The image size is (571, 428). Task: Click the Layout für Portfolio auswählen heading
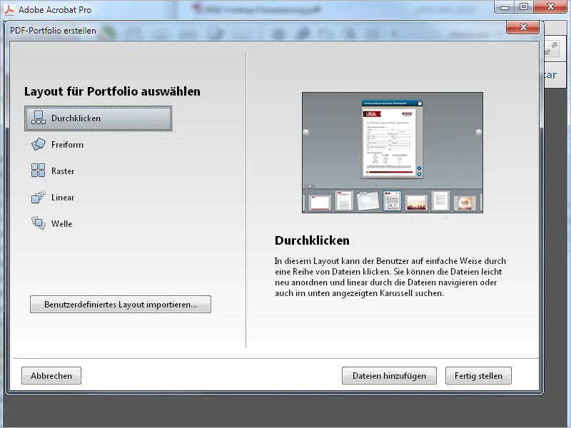click(x=112, y=91)
